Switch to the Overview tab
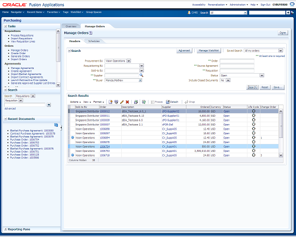Screen dimensions: 296x237 click(71, 26)
